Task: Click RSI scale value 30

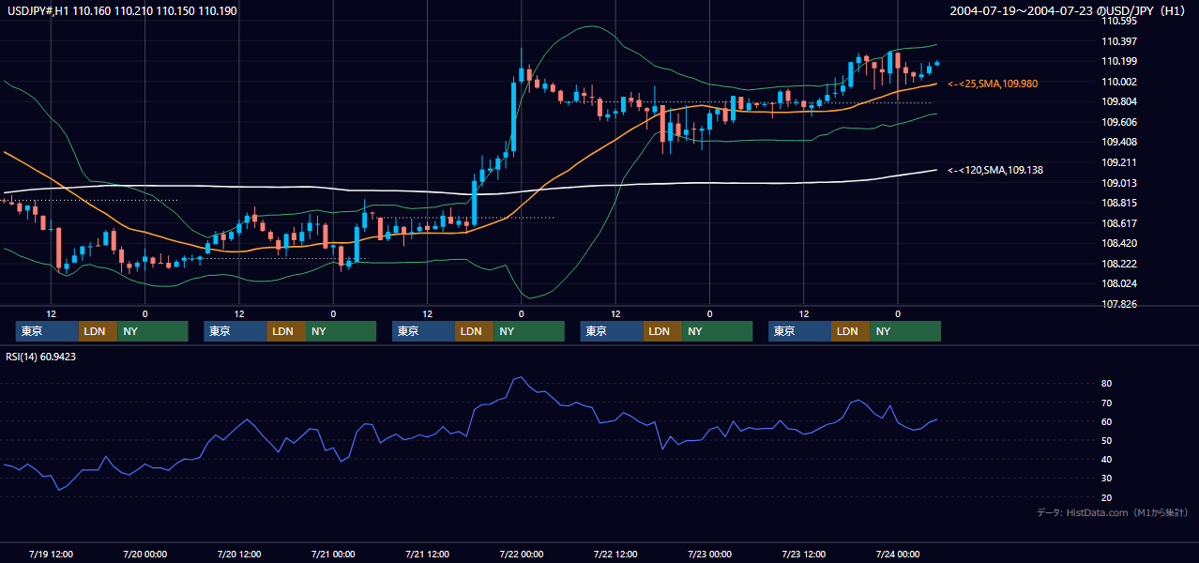Action: pyautogui.click(x=1107, y=478)
